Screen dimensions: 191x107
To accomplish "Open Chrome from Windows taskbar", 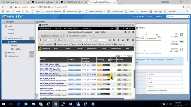I will 56,104.
